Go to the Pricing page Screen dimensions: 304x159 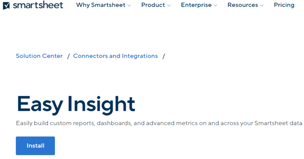[284, 5]
